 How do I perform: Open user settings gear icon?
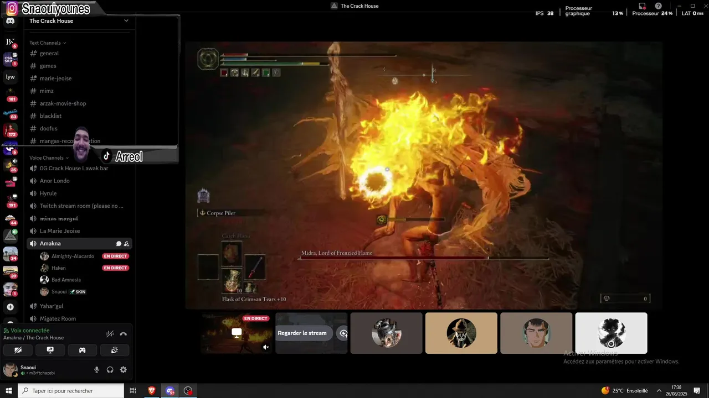123,370
